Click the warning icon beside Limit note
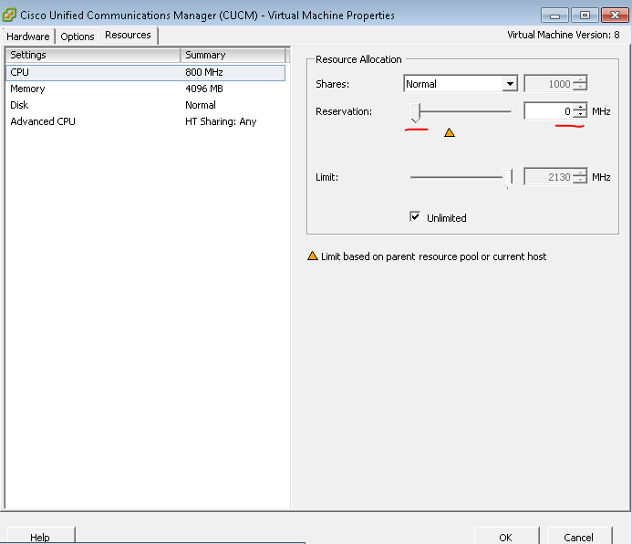 [x=313, y=256]
